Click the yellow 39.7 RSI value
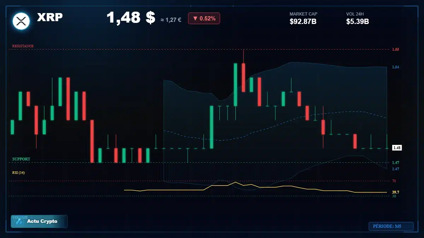Screen dimensions: 424x238 [396, 192]
